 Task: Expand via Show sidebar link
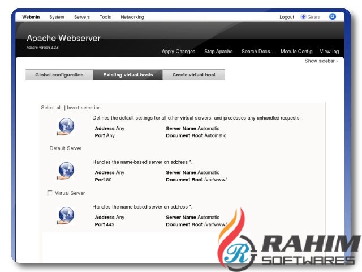(x=321, y=61)
